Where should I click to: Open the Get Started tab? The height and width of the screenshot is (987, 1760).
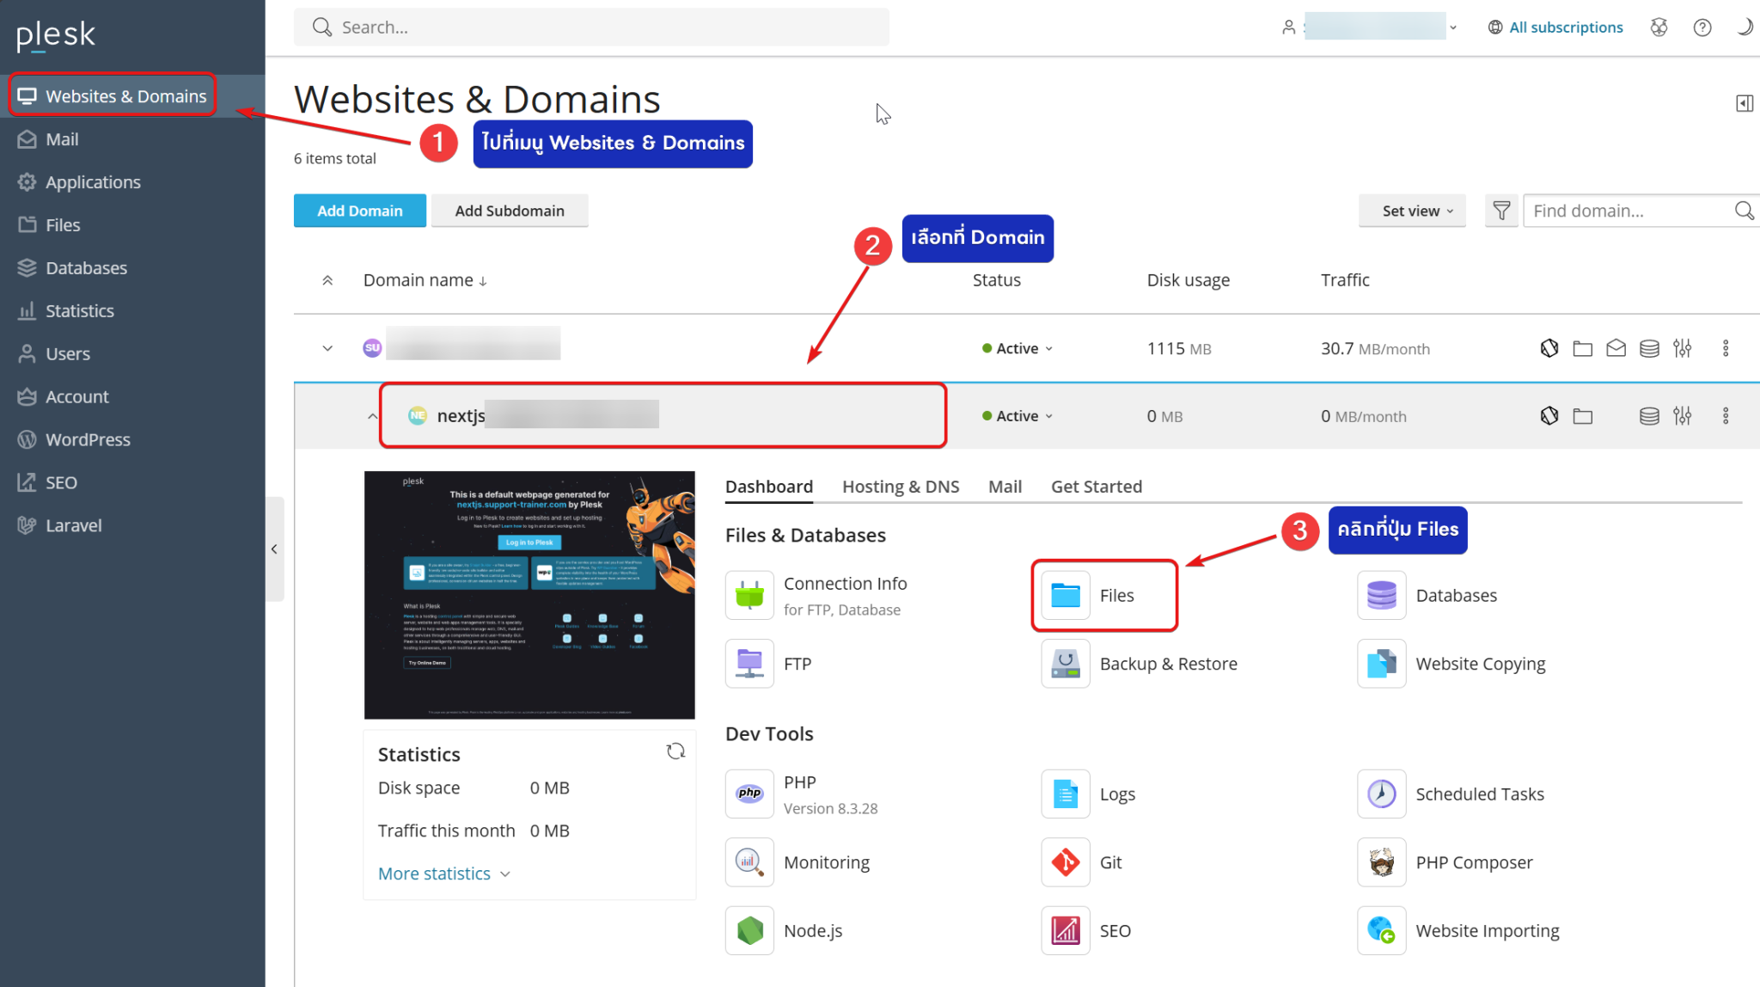1097,486
